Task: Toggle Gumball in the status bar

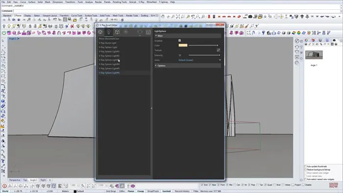Action: [x=167, y=191]
